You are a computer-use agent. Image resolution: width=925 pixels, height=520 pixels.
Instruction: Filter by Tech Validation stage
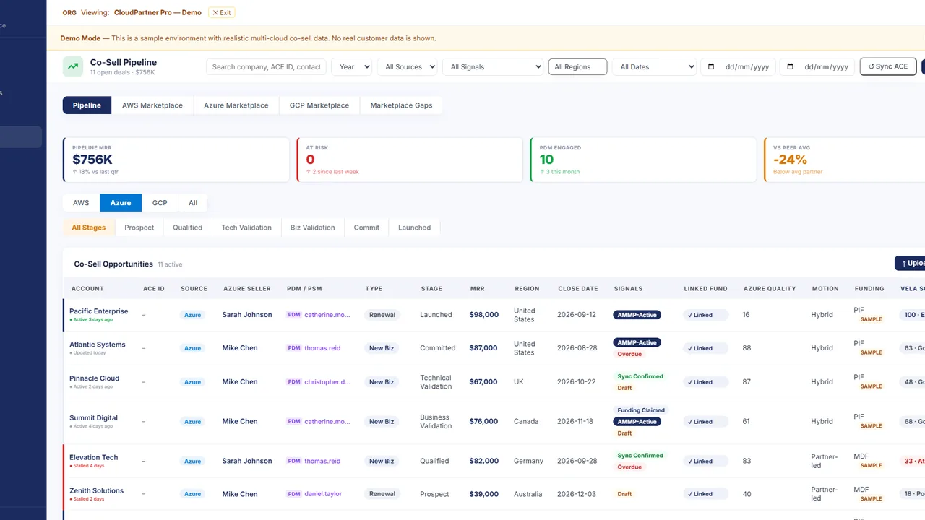pyautogui.click(x=246, y=227)
